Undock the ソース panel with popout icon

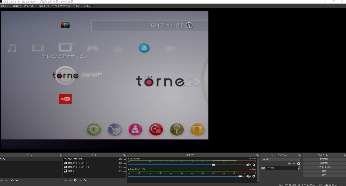125,155
